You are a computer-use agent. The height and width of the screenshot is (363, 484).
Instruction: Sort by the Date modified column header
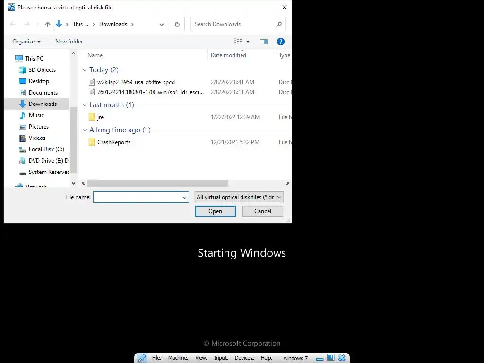point(228,55)
